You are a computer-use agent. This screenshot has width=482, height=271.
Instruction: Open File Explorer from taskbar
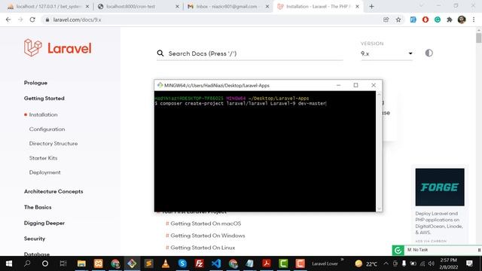coord(81,263)
